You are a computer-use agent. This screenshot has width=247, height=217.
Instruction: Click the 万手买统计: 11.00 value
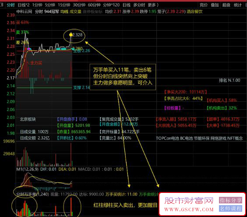[121, 194]
